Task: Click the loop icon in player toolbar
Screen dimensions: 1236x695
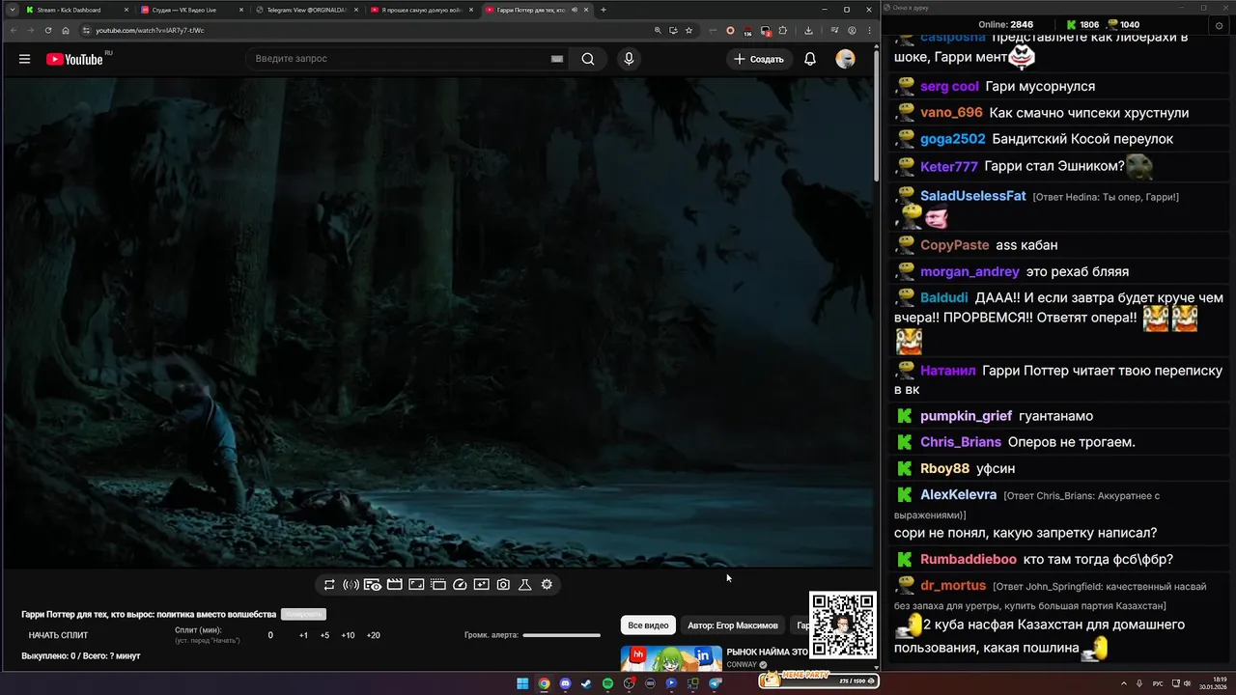Action: [x=329, y=585]
